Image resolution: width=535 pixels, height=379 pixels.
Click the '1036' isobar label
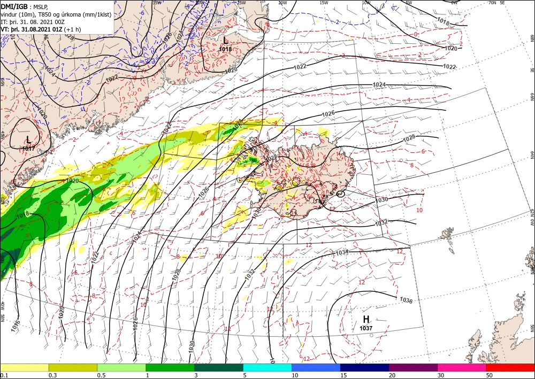[406, 300]
